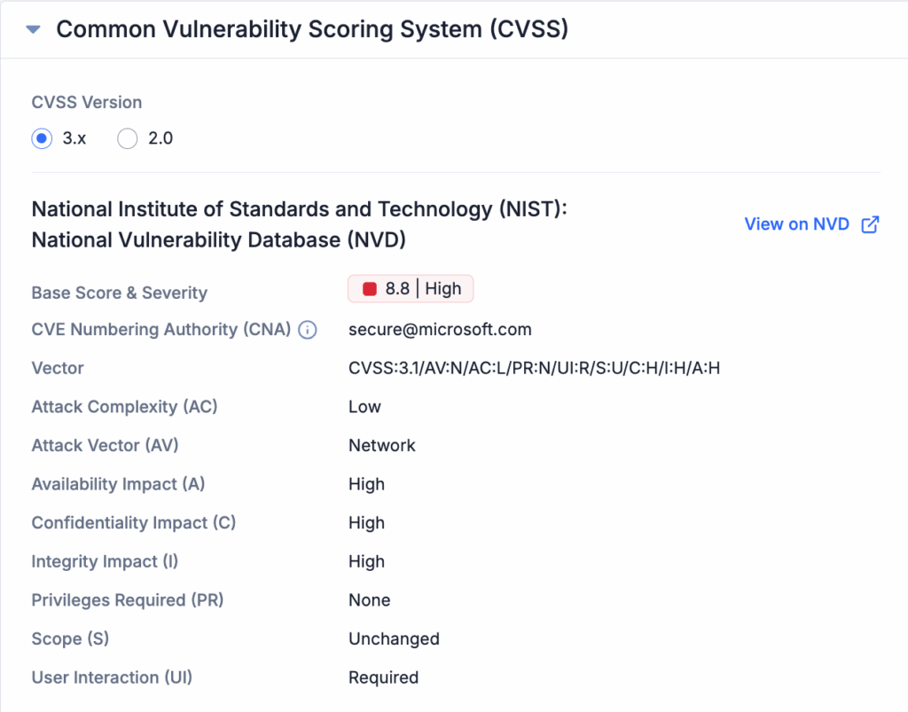This screenshot has height=712, width=908.
Task: Collapse the CVSS section disclosure triangle
Action: coord(34,29)
